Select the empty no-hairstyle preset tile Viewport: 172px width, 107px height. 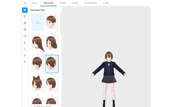[x=38, y=22]
